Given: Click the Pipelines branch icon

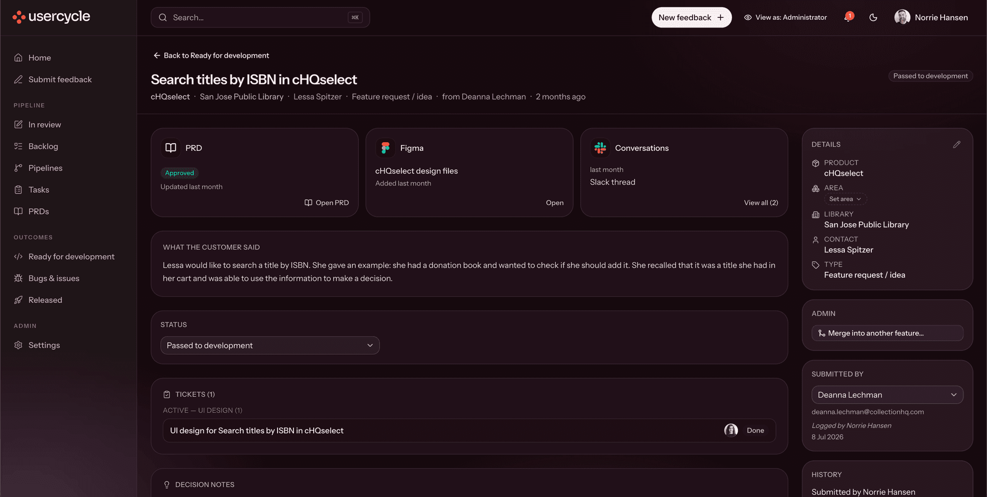Looking at the screenshot, I should [18, 168].
